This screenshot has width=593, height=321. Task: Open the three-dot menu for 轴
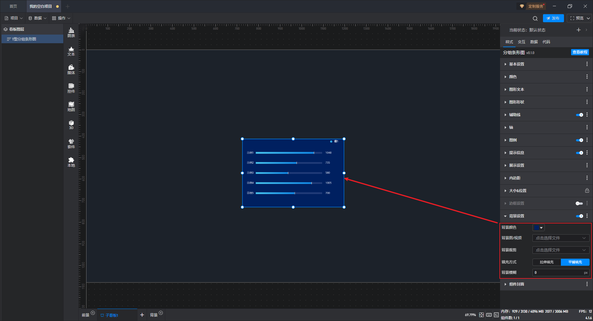(x=587, y=127)
